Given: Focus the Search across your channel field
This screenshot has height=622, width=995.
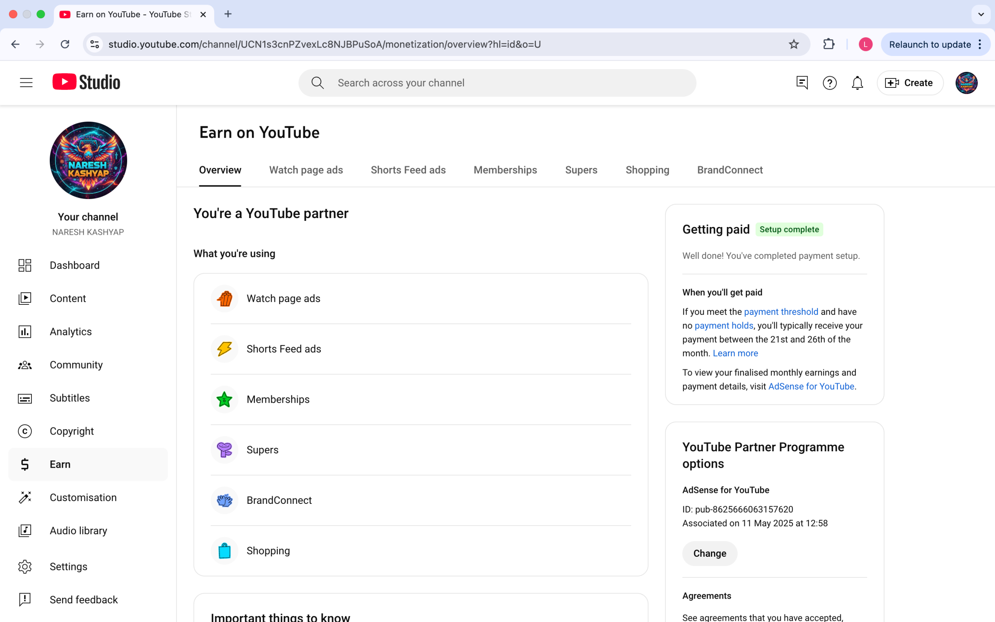Looking at the screenshot, I should (497, 83).
